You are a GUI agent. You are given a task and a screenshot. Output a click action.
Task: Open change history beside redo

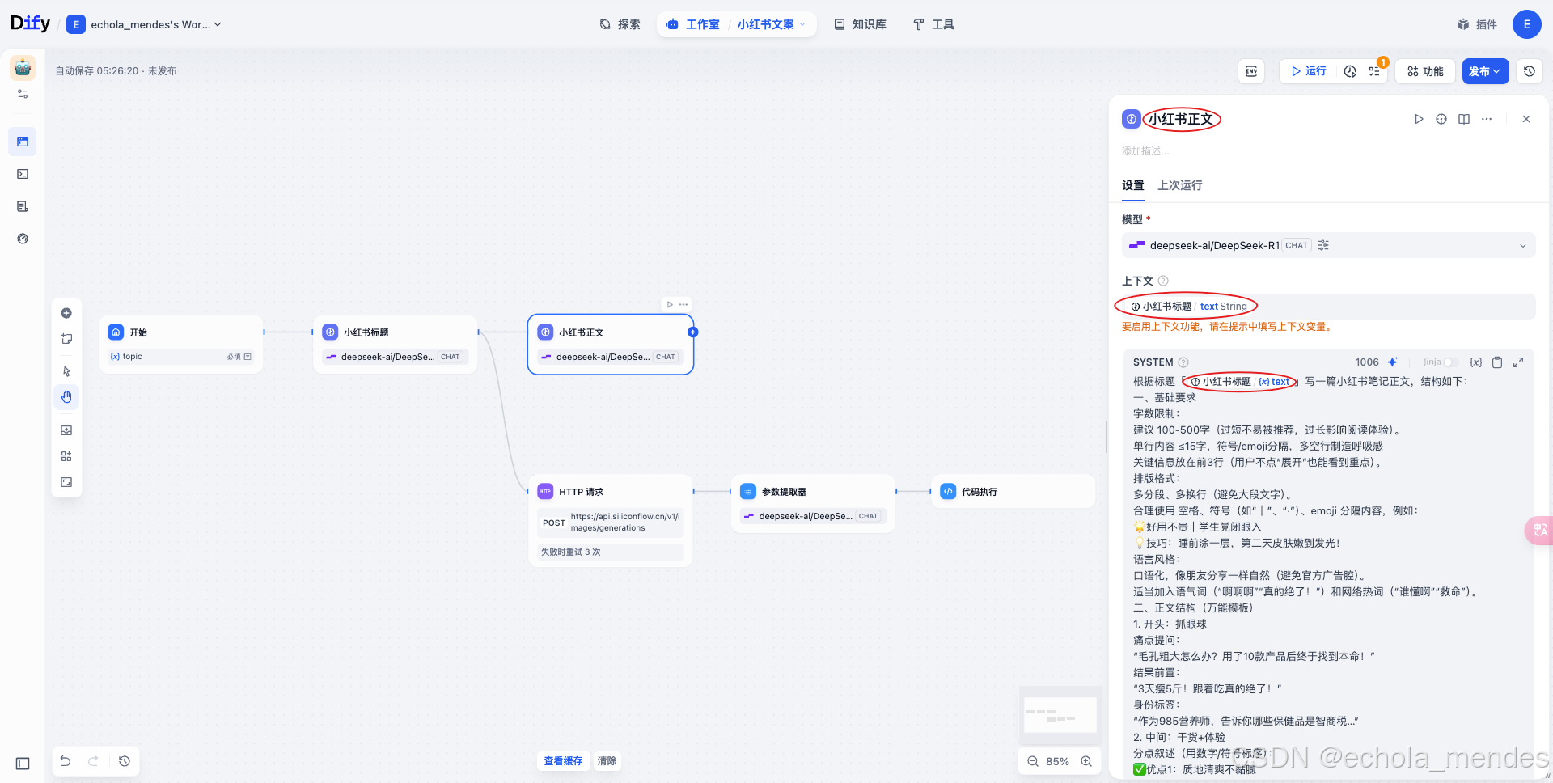pyautogui.click(x=125, y=761)
